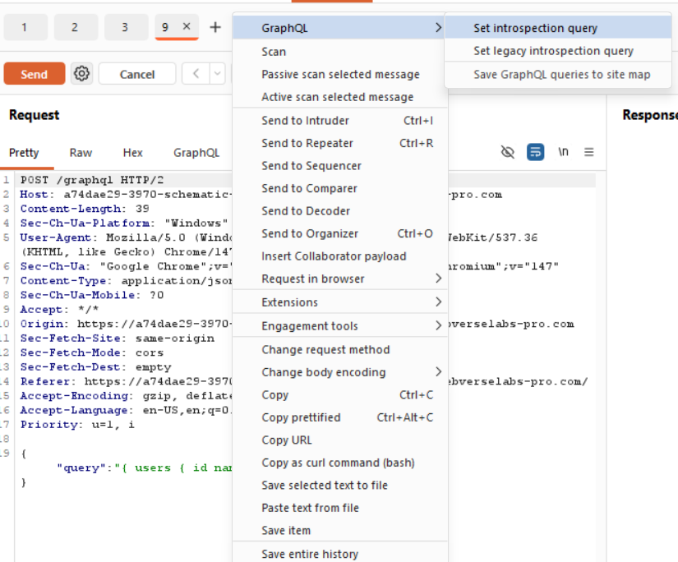This screenshot has height=562, width=678.
Task: Open the Request panel hamburger menu icon
Action: 588,152
